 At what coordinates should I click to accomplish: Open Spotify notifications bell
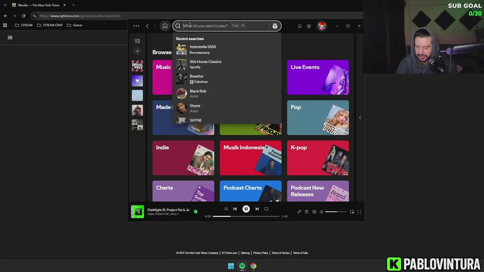[x=299, y=26]
